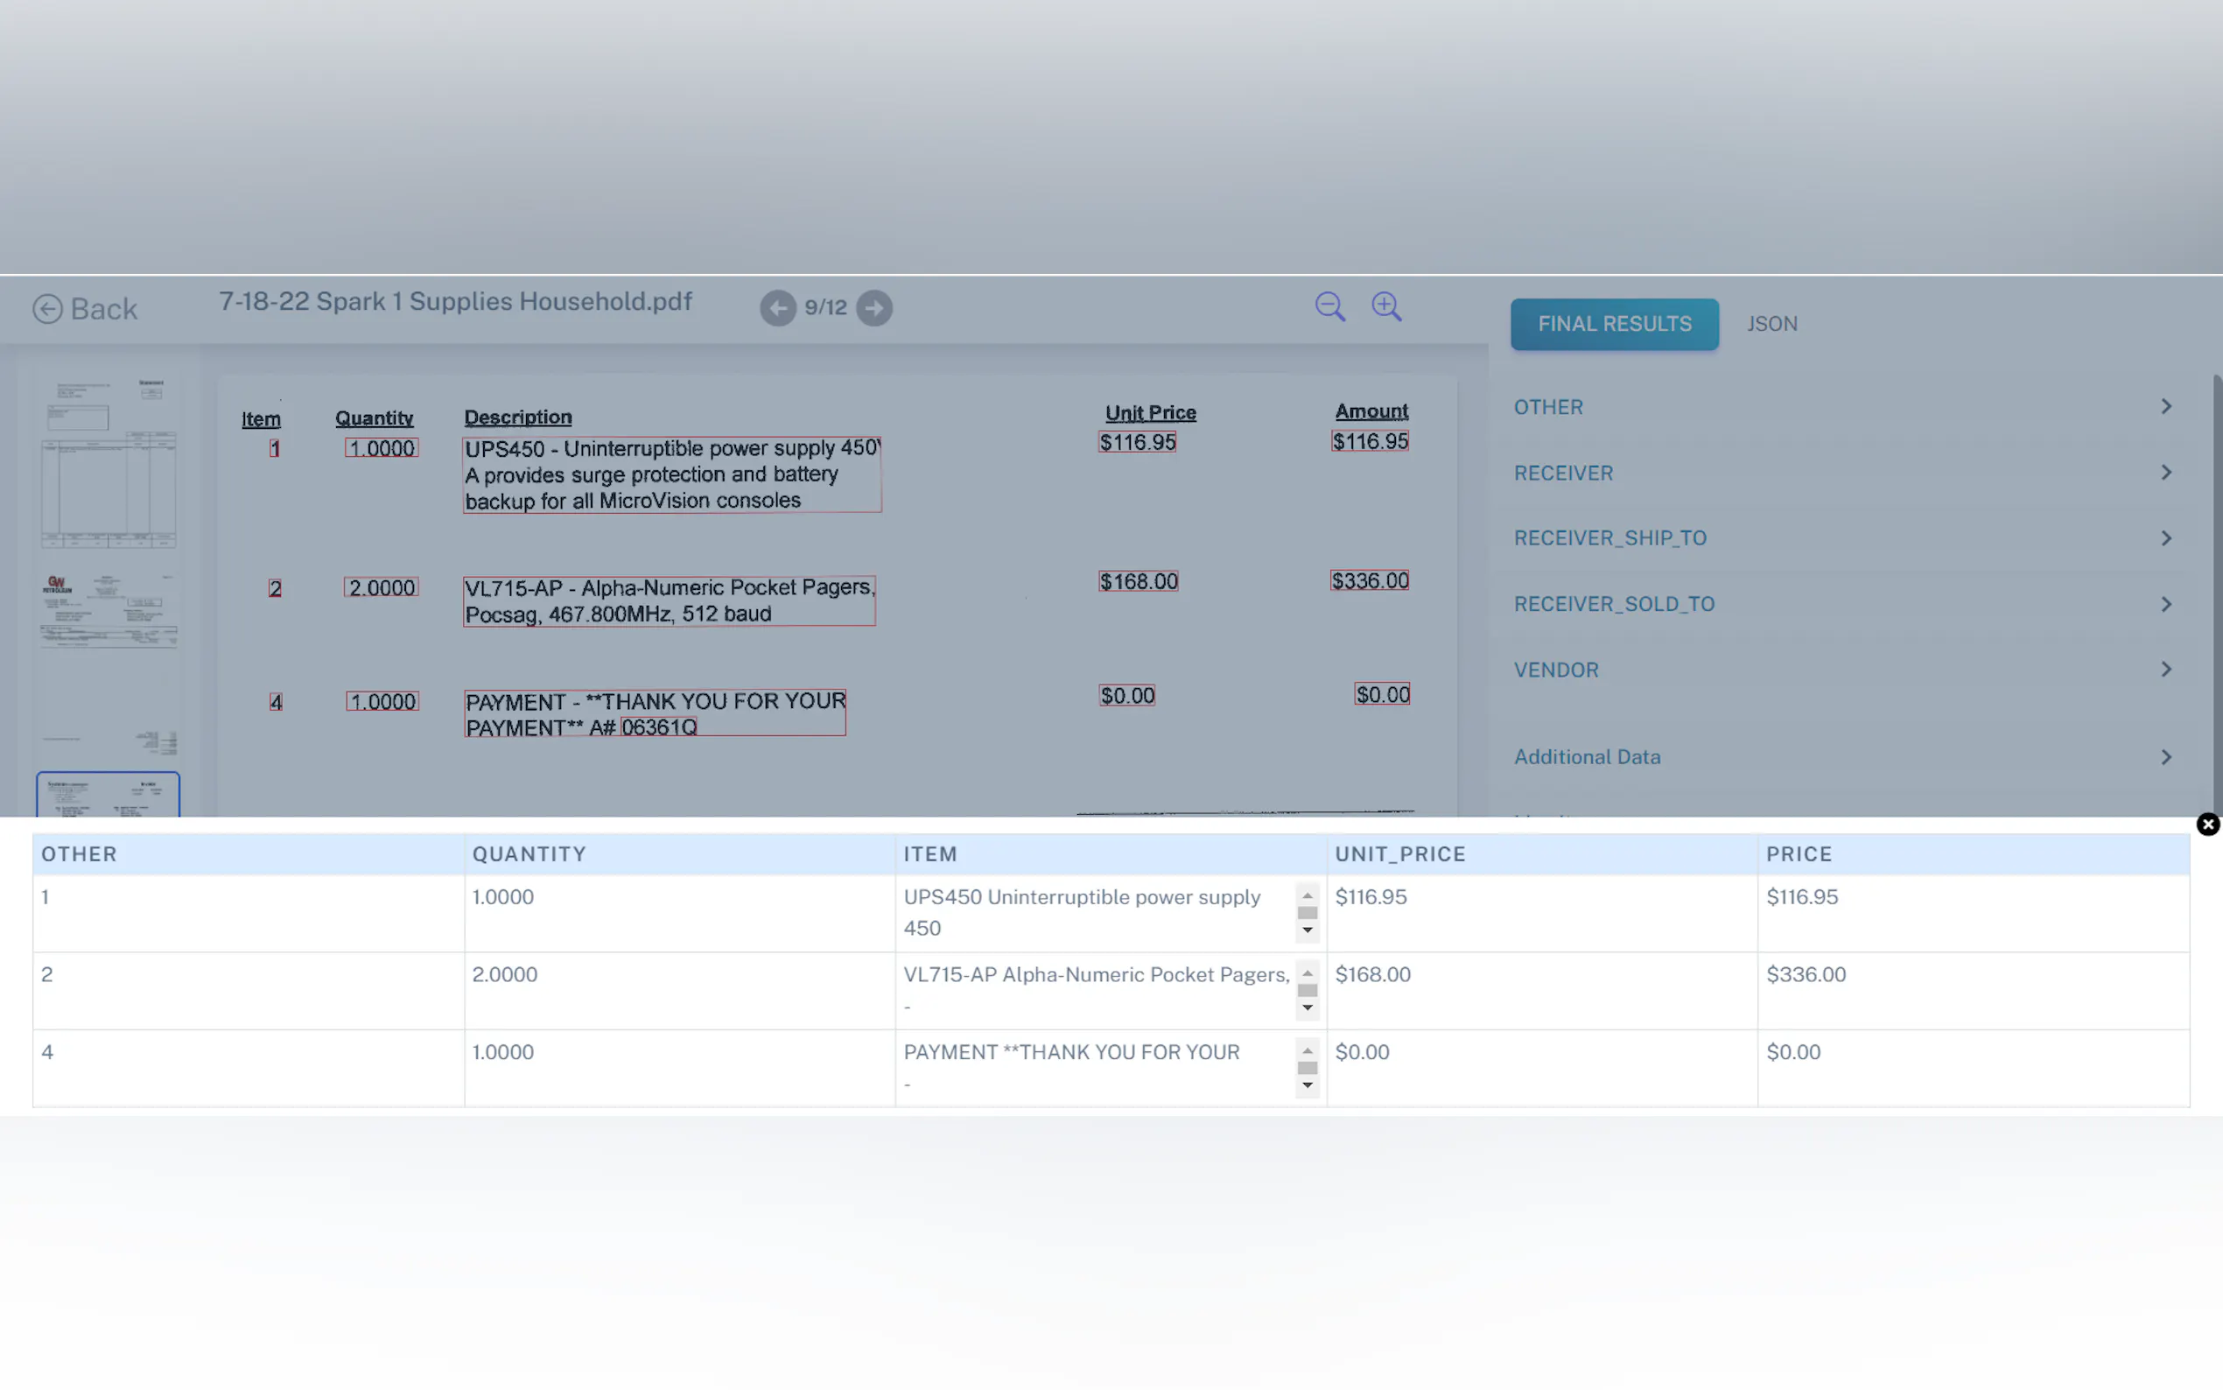The image size is (2223, 1390).
Task: Close the line items table panel
Action: pos(2207,824)
